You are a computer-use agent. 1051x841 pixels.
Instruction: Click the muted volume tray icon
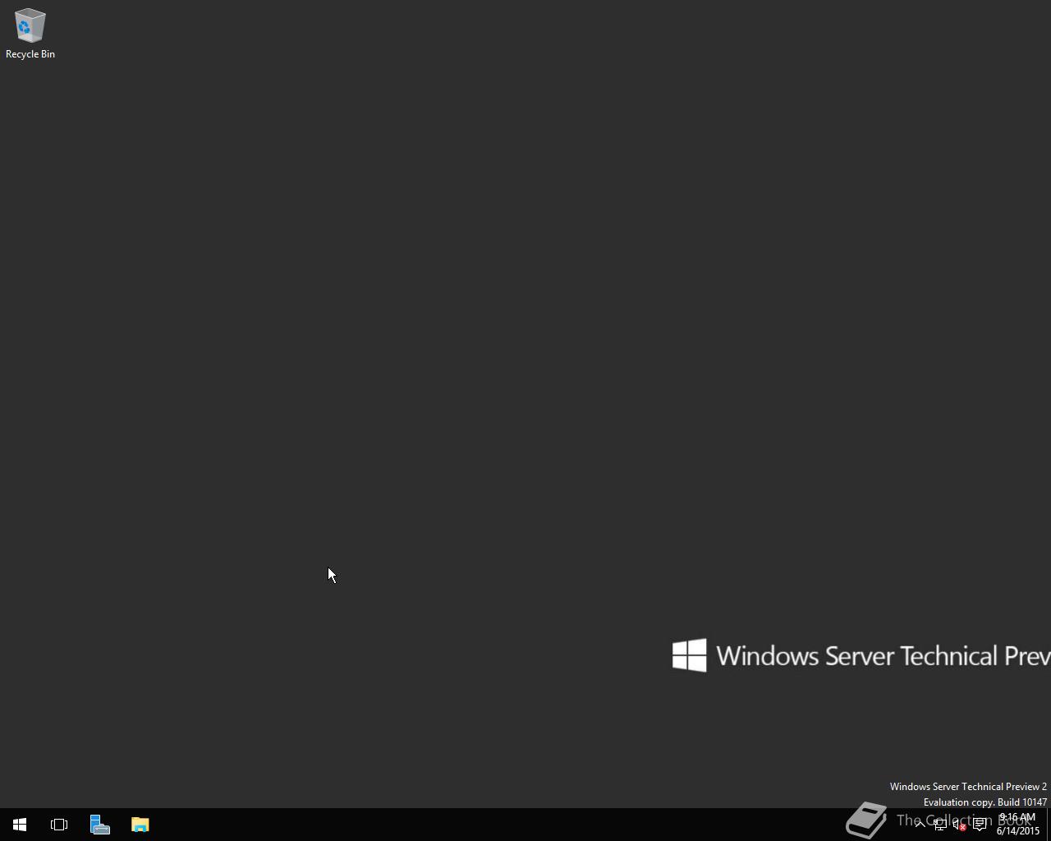pos(959,825)
